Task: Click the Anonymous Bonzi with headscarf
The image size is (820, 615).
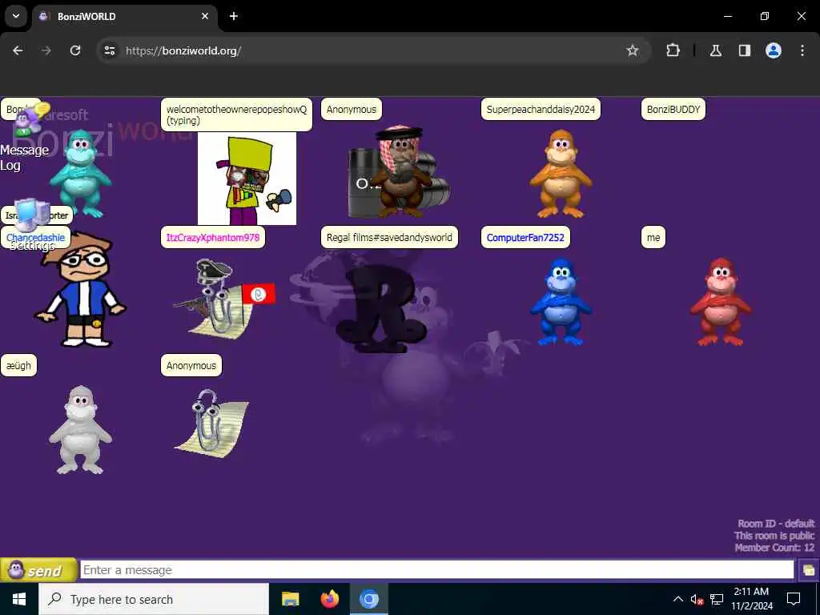Action: tap(400, 171)
